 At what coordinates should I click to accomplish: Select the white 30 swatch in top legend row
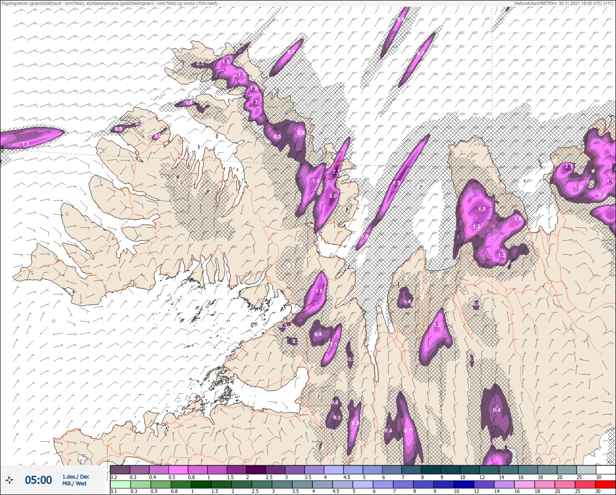pyautogui.click(x=605, y=470)
